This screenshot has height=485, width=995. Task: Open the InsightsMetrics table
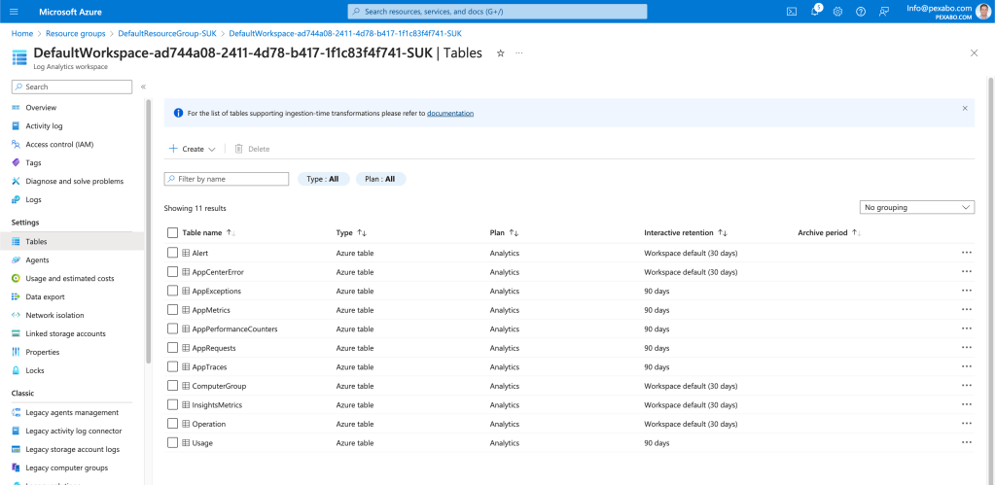pyautogui.click(x=217, y=405)
